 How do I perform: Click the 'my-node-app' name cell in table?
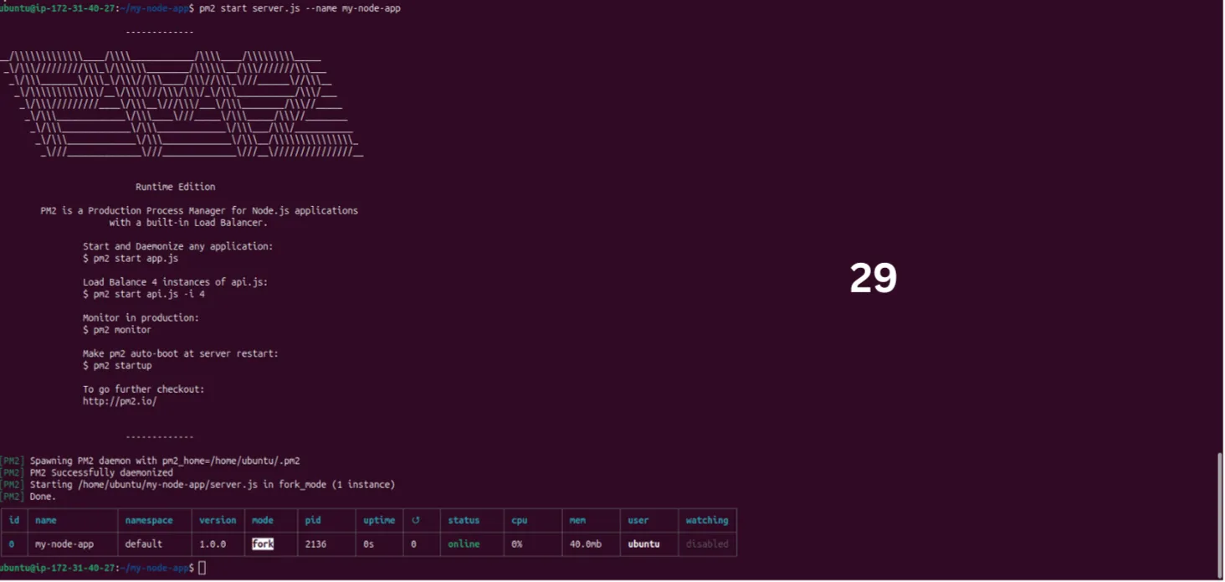pos(64,544)
